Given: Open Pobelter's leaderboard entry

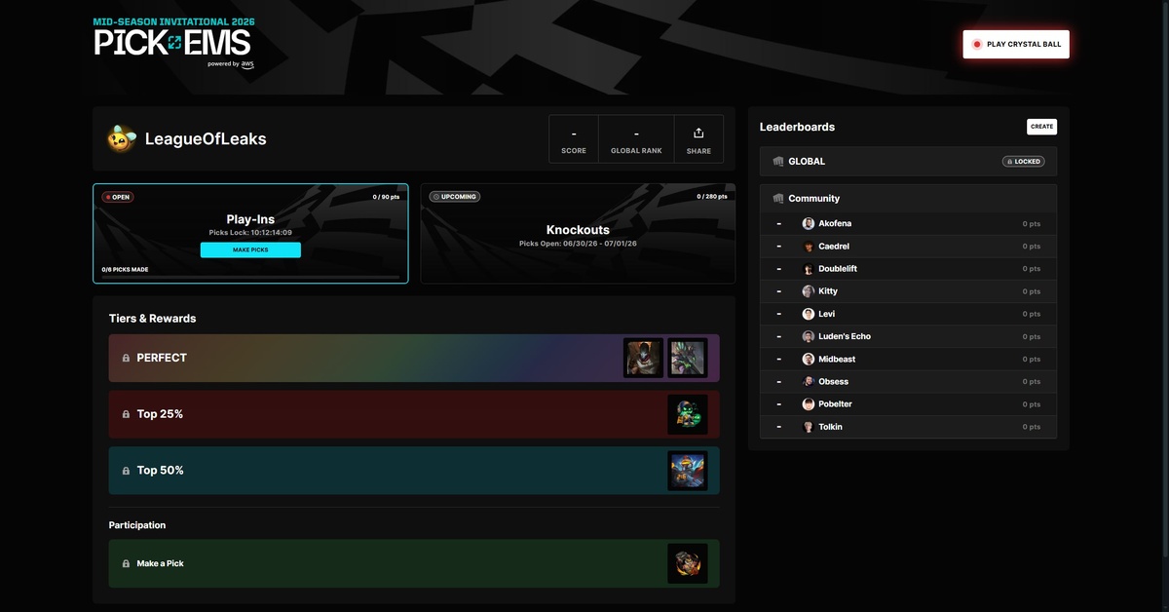Looking at the screenshot, I should click(x=908, y=404).
